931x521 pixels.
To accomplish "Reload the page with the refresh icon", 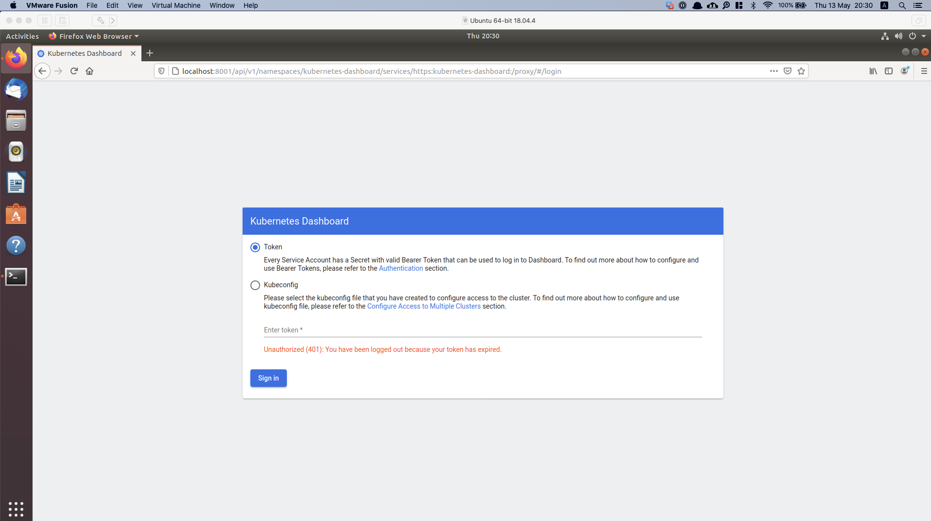I will click(x=74, y=71).
